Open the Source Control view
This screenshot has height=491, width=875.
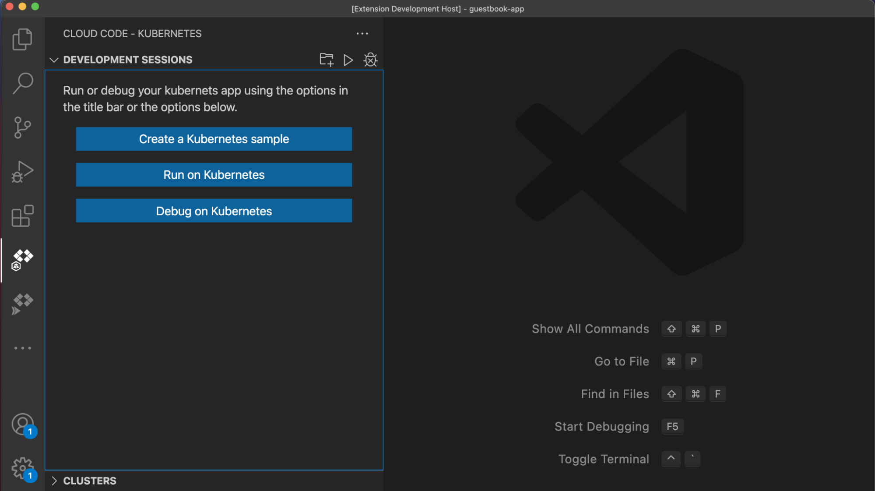[22, 127]
